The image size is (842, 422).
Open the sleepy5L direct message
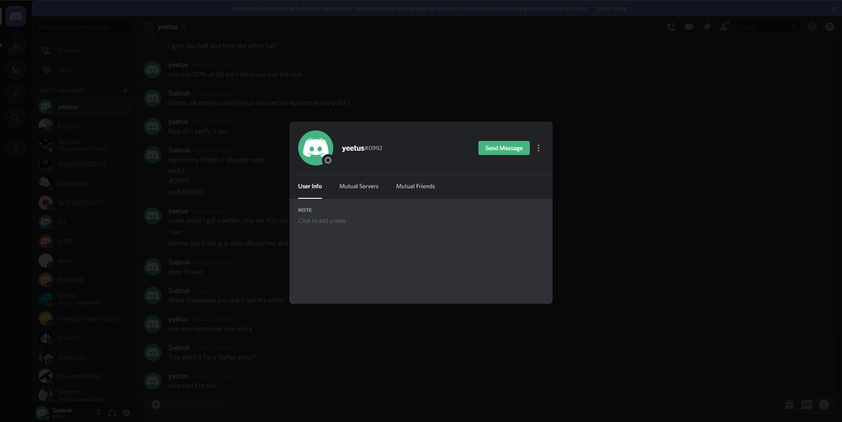(x=84, y=357)
